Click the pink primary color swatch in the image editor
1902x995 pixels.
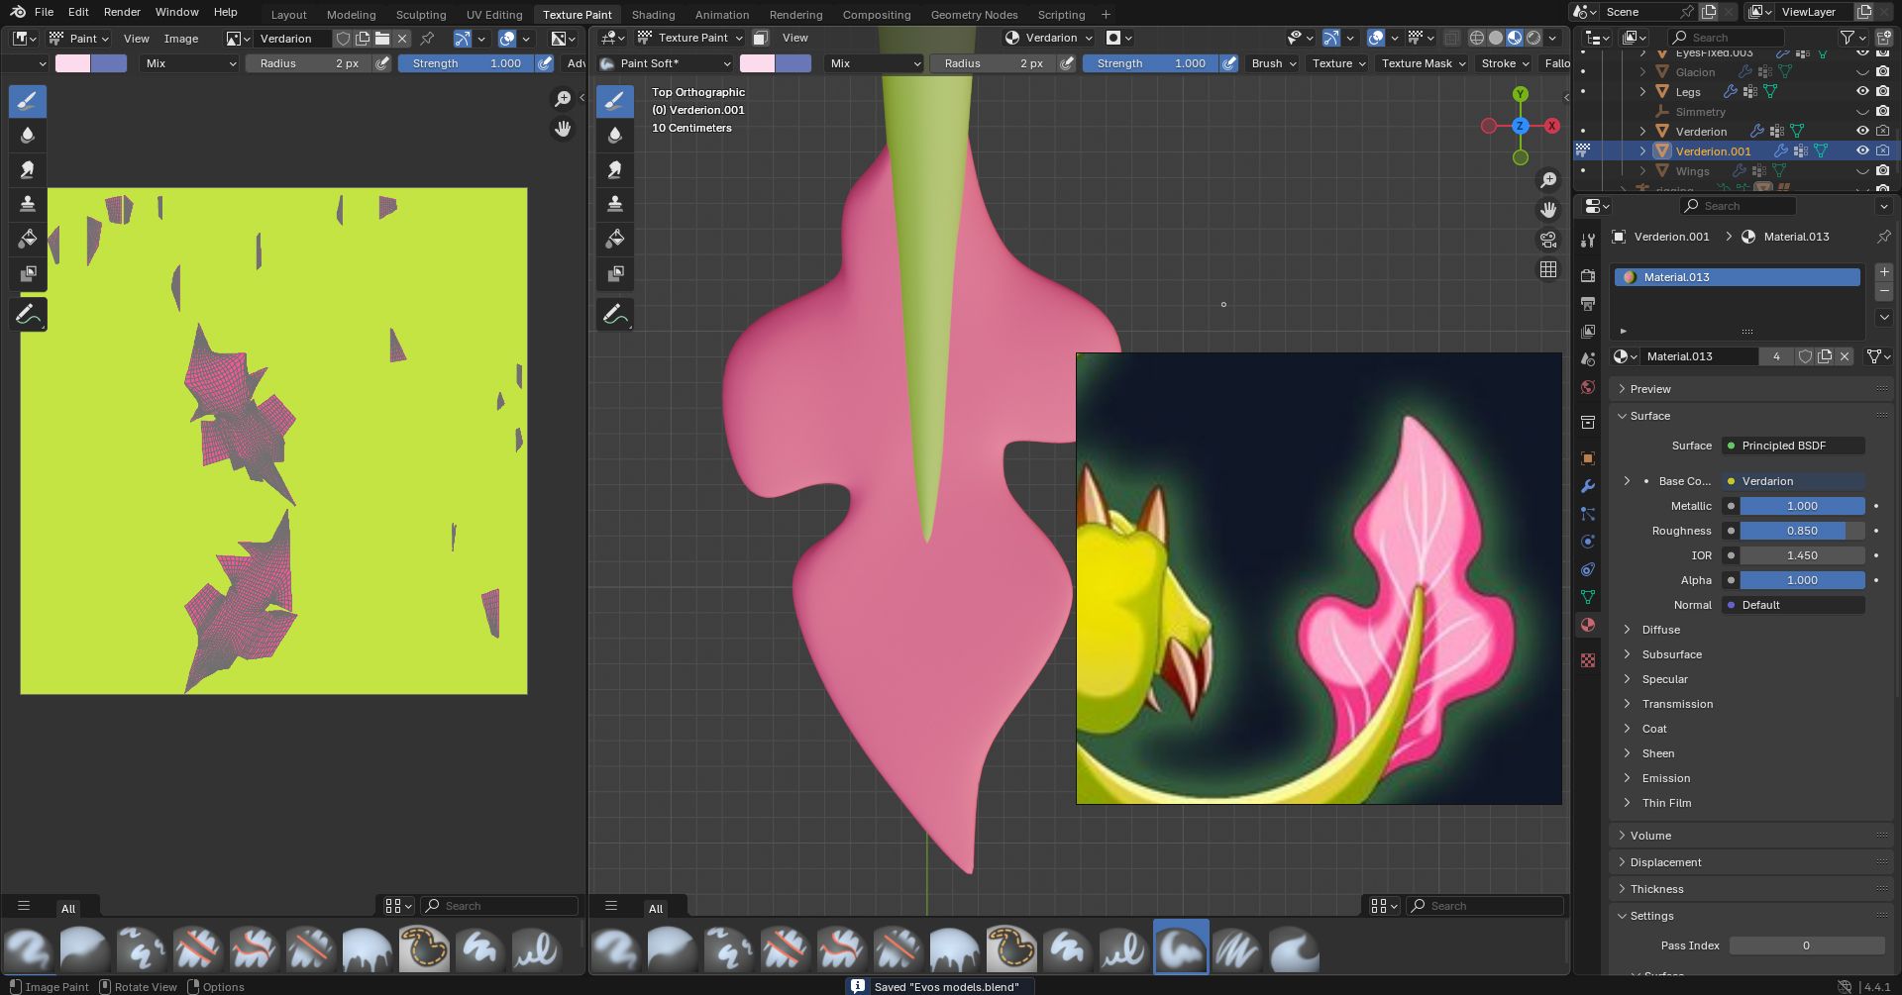(72, 63)
